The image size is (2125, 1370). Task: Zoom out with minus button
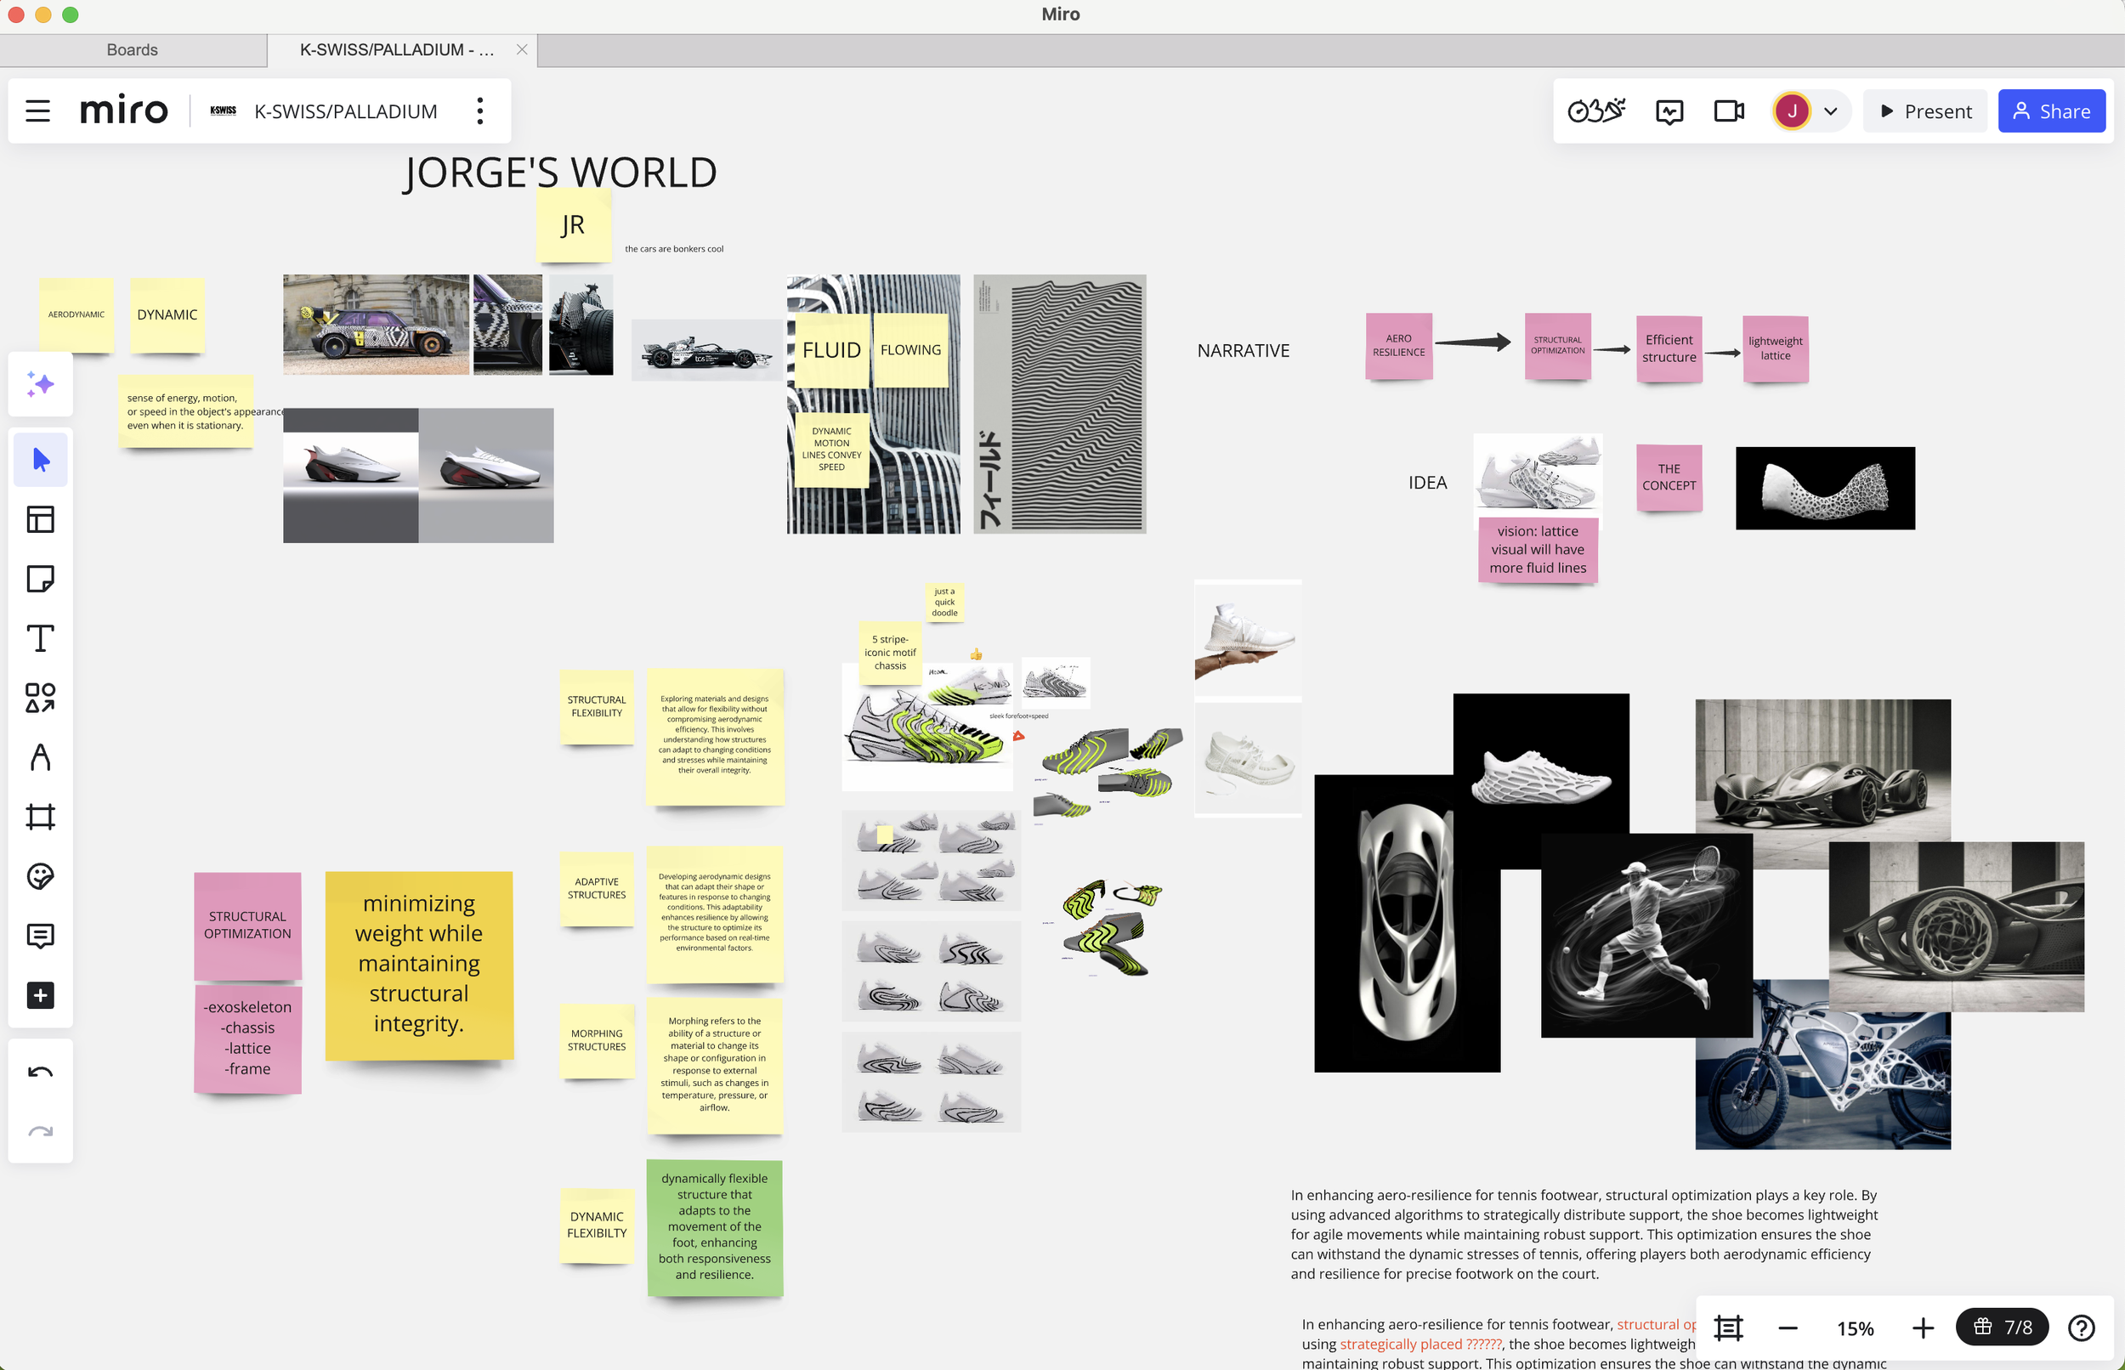1788,1328
